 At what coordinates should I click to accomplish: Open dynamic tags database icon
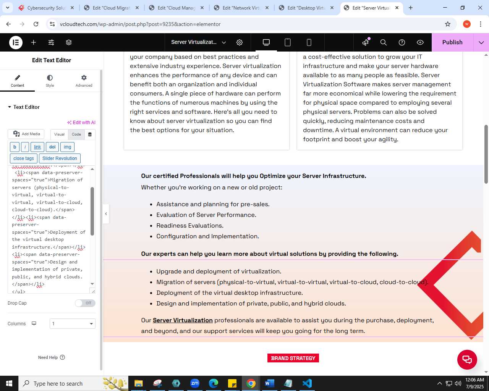click(x=90, y=134)
